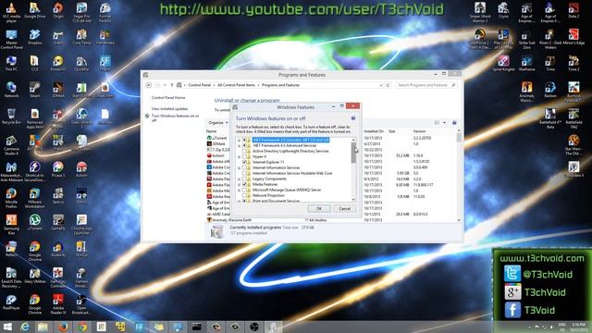592x333 pixels.
Task: Open the Google Drive desktop icon
Action: pyautogui.click(x=35, y=11)
